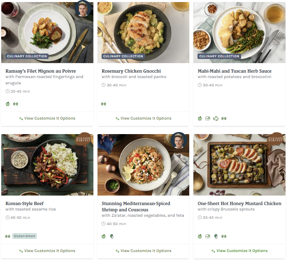Screen dimensions: 288x262
Task: Open Customize It Options for Hot Honey Mustard Chicken
Action: 239,251
